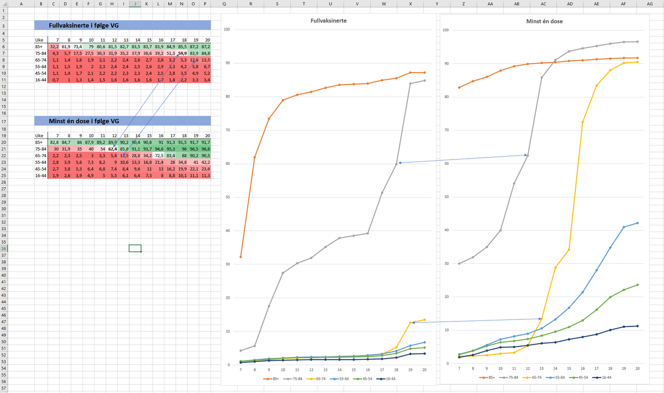Image resolution: width=664 pixels, height=393 pixels.
Task: Select the Minst én dose i følge VG header cell
Action: [x=122, y=121]
